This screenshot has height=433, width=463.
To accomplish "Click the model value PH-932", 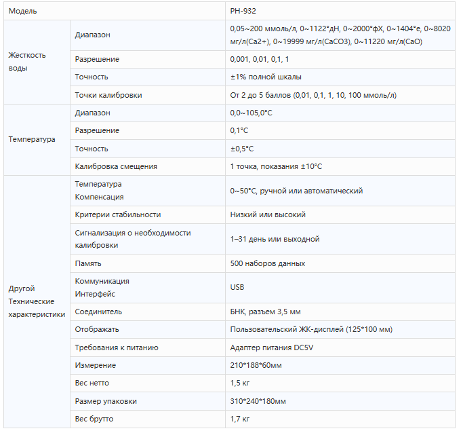I will pyautogui.click(x=243, y=12).
